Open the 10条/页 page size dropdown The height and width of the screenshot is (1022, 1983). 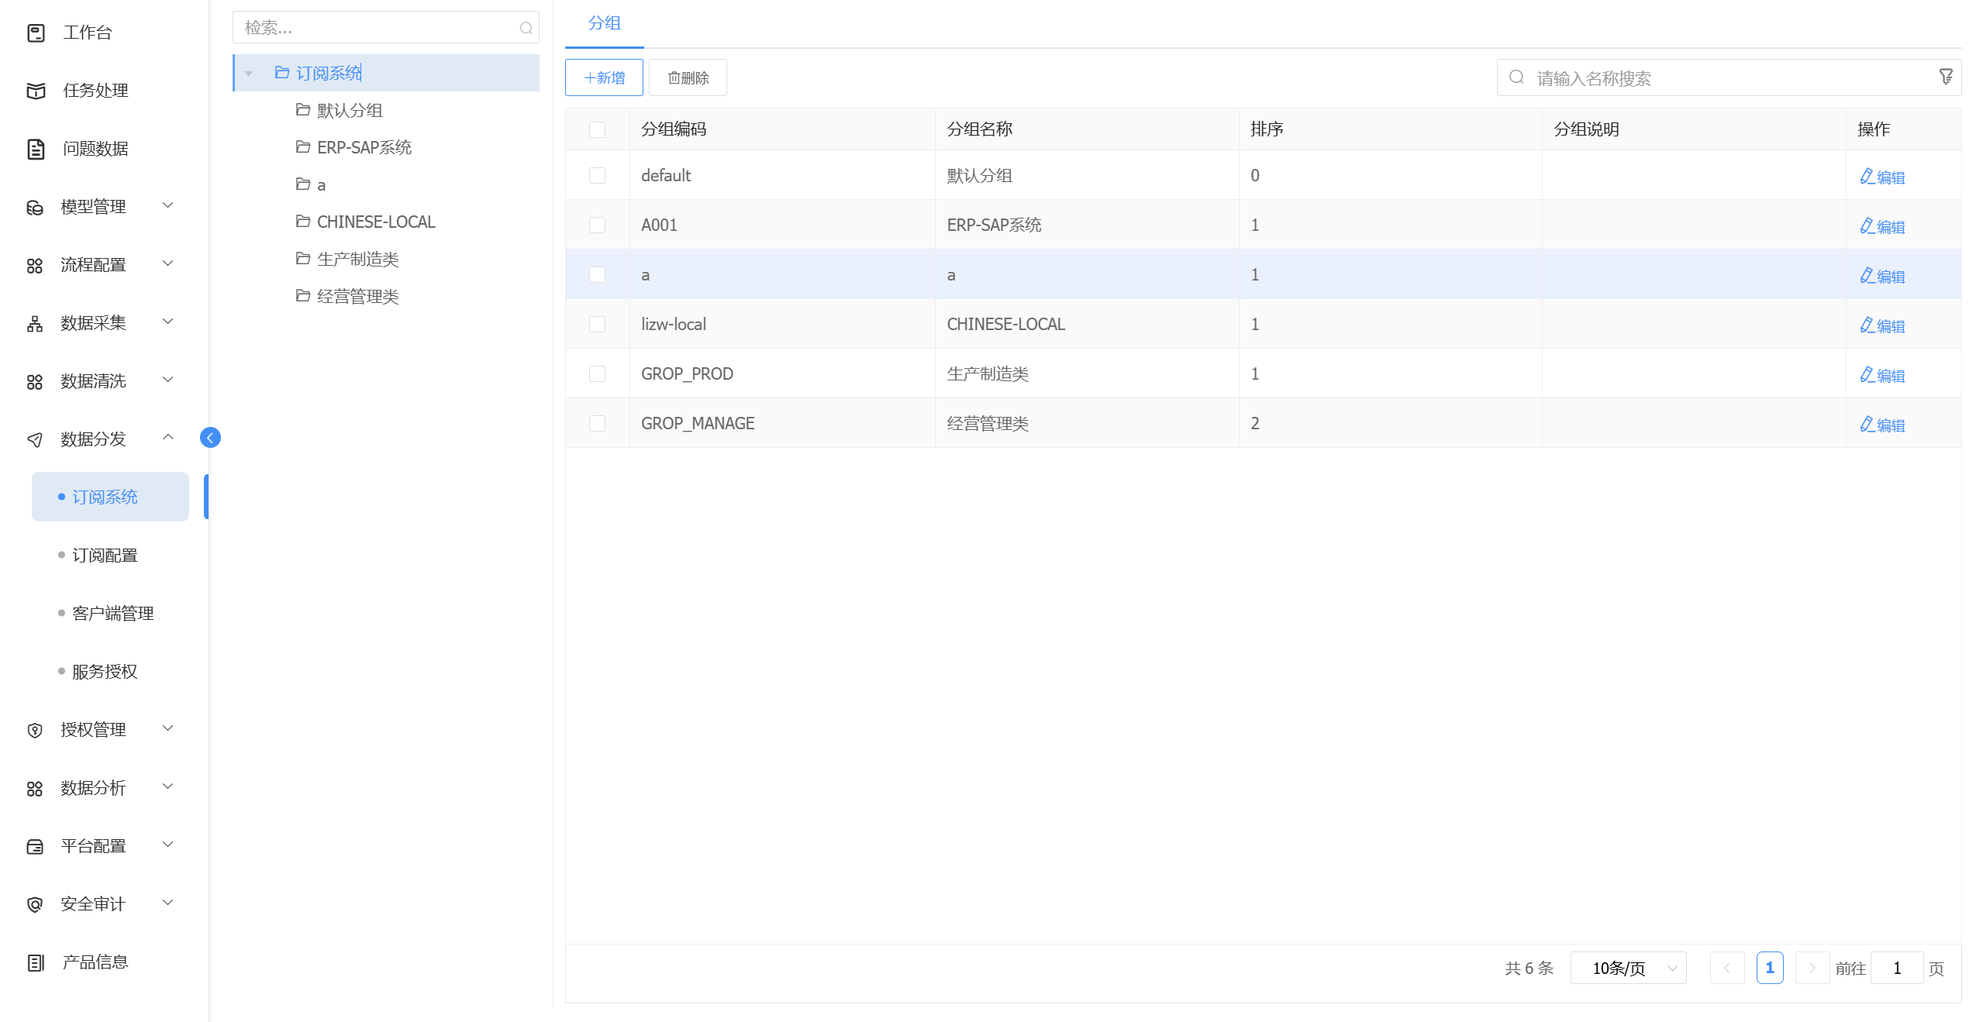1627,968
